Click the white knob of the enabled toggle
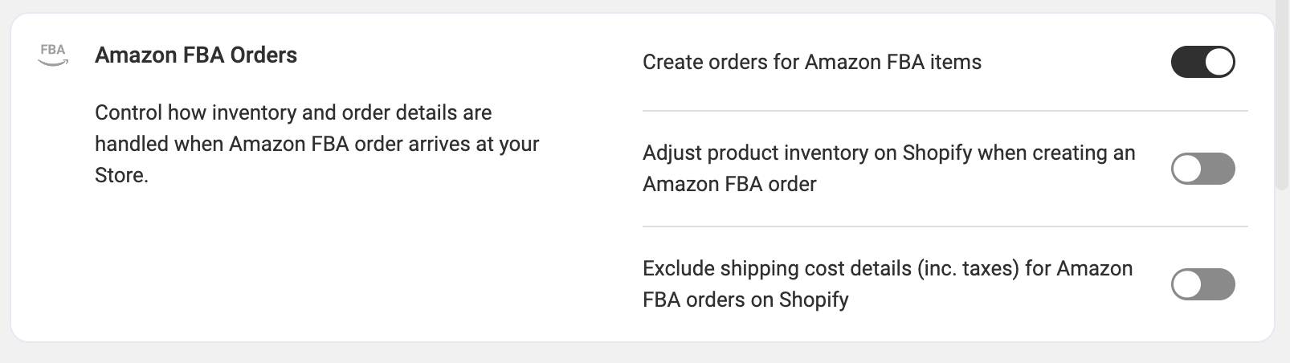The image size is (1290, 363). point(1219,62)
